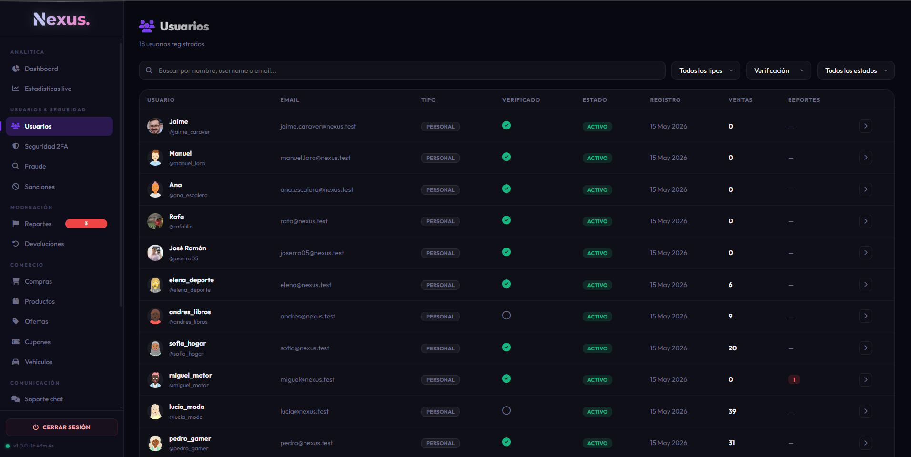The width and height of the screenshot is (911, 457).
Task: Click the username José Ramón
Action: tap(188, 248)
